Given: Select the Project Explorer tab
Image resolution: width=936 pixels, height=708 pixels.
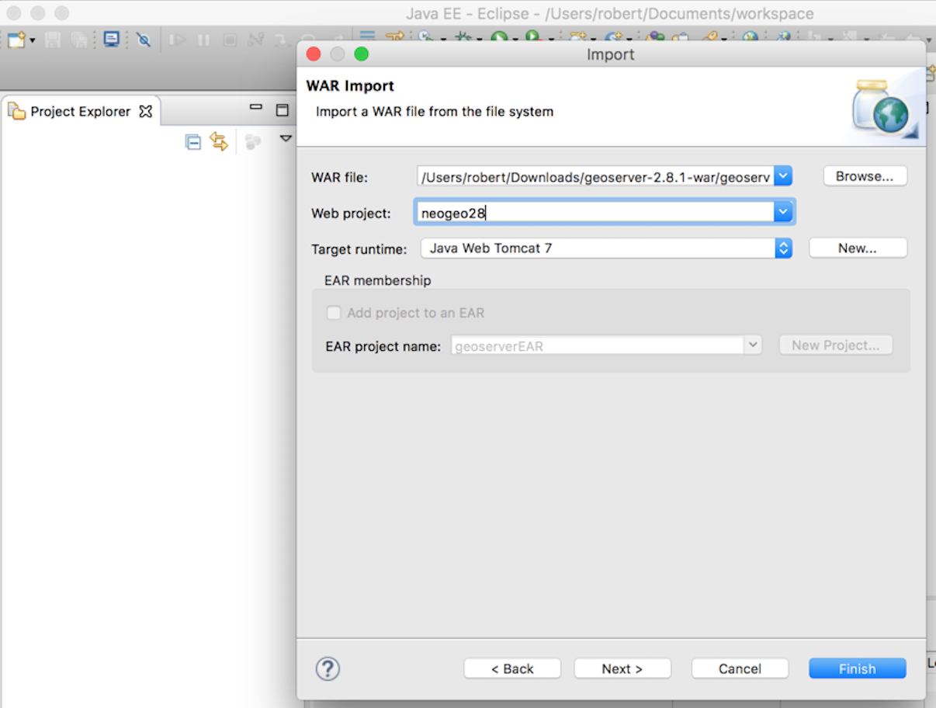Looking at the screenshot, I should pyautogui.click(x=81, y=111).
